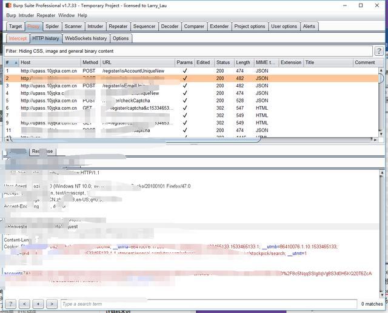This screenshot has height=313, width=388.
Task: Sort by the MIME type column header
Action: coord(266,62)
